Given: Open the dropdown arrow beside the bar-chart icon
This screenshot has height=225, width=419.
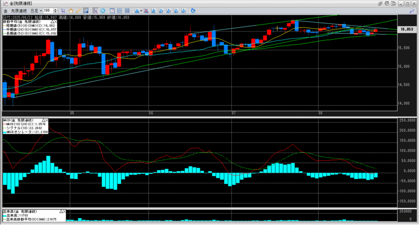Looking at the screenshot, I should point(141,11).
